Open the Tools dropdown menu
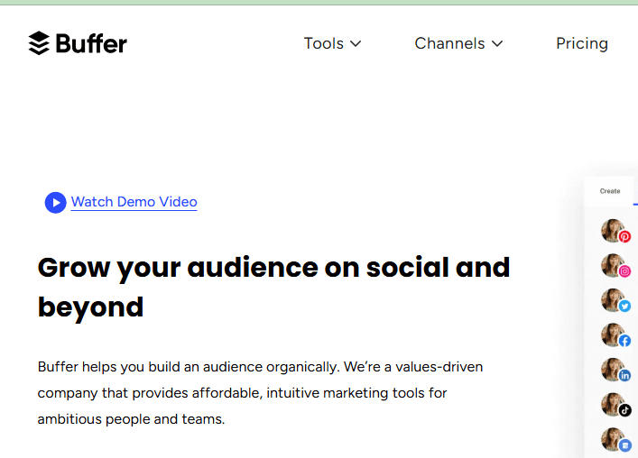 [332, 43]
